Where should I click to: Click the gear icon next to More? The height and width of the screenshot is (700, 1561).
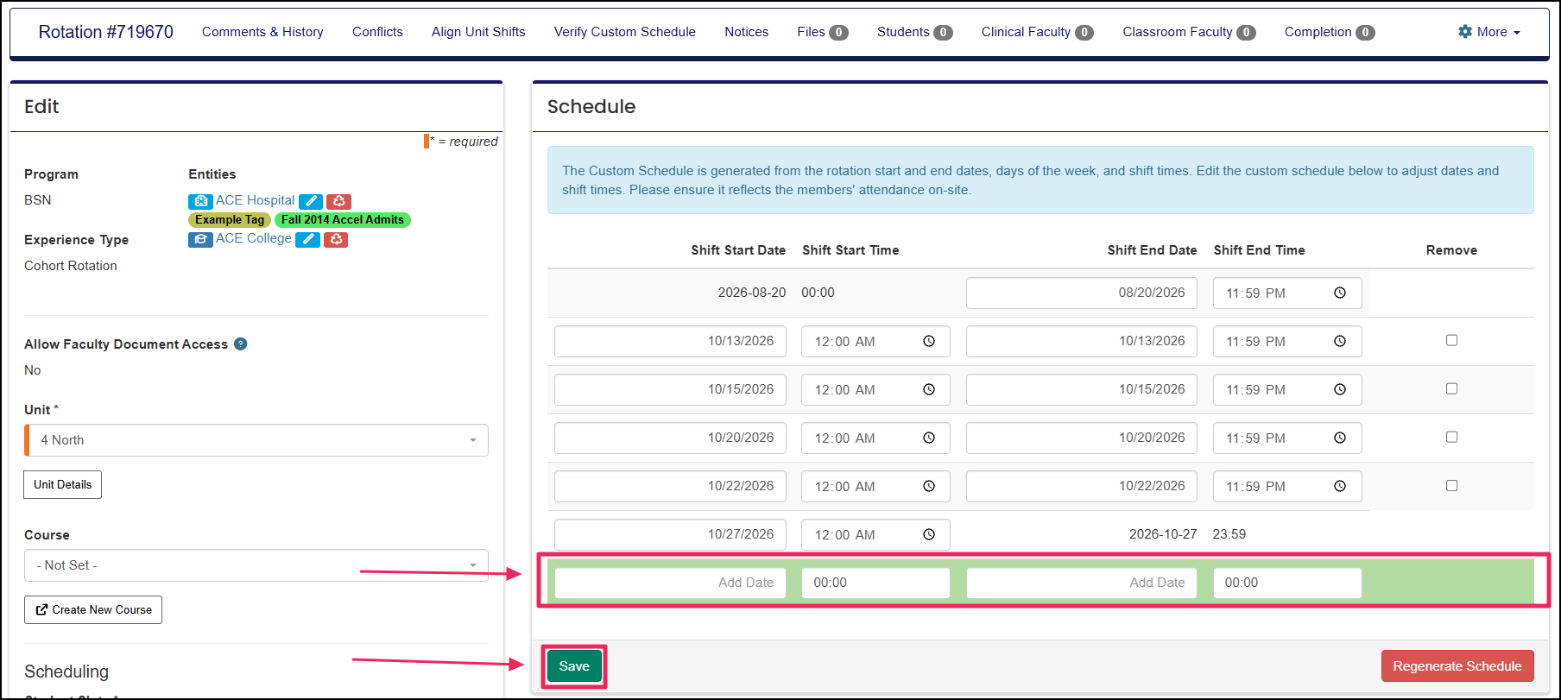[x=1465, y=32]
